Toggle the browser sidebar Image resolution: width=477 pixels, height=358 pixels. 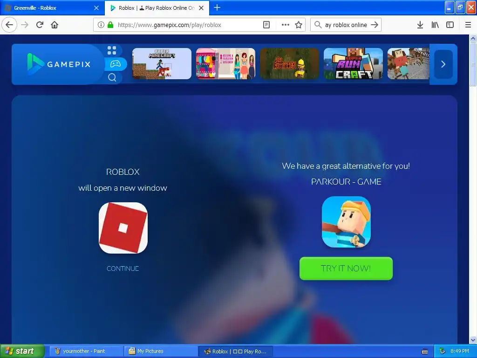click(x=450, y=25)
